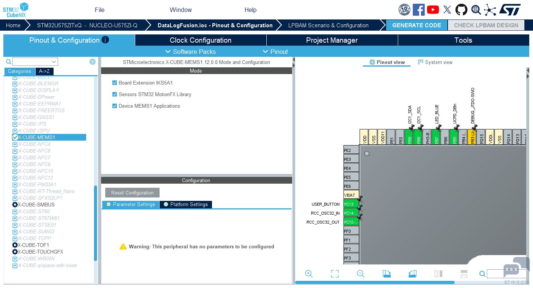Click the Reset Configuration button
Image resolution: width=533 pixels, height=288 pixels.
coord(132,193)
